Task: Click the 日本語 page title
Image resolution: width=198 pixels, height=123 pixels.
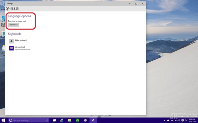Action: point(15,9)
